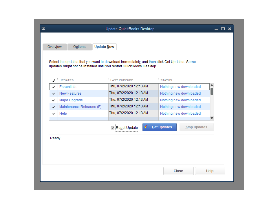Click the Essentials update link

[68, 87]
